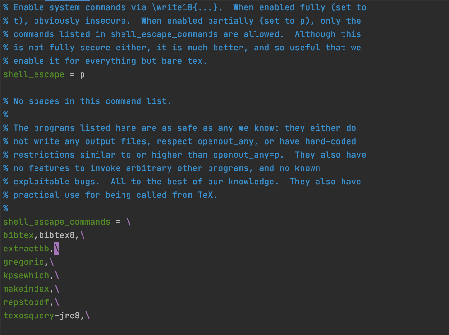The image size is (449, 335).
Task: Click the extractbb command entry
Action: [x=26, y=249]
